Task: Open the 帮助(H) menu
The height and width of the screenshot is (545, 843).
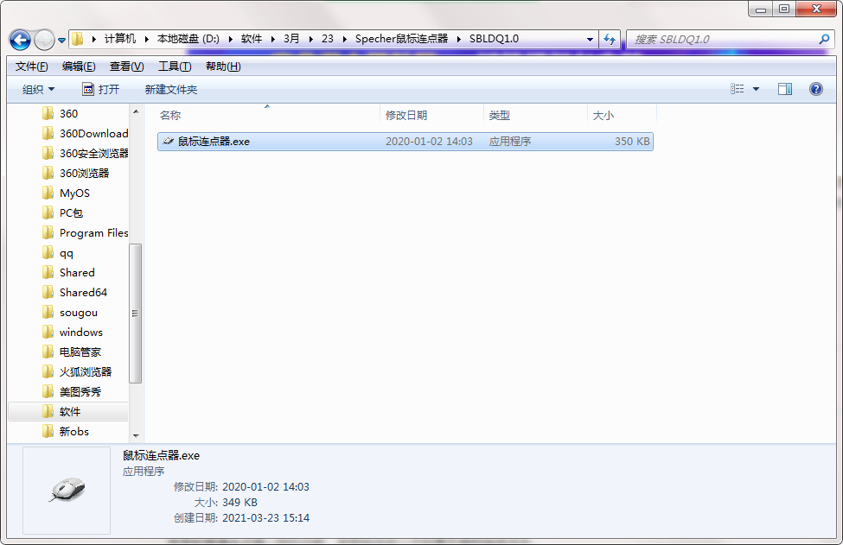Action: click(x=223, y=67)
